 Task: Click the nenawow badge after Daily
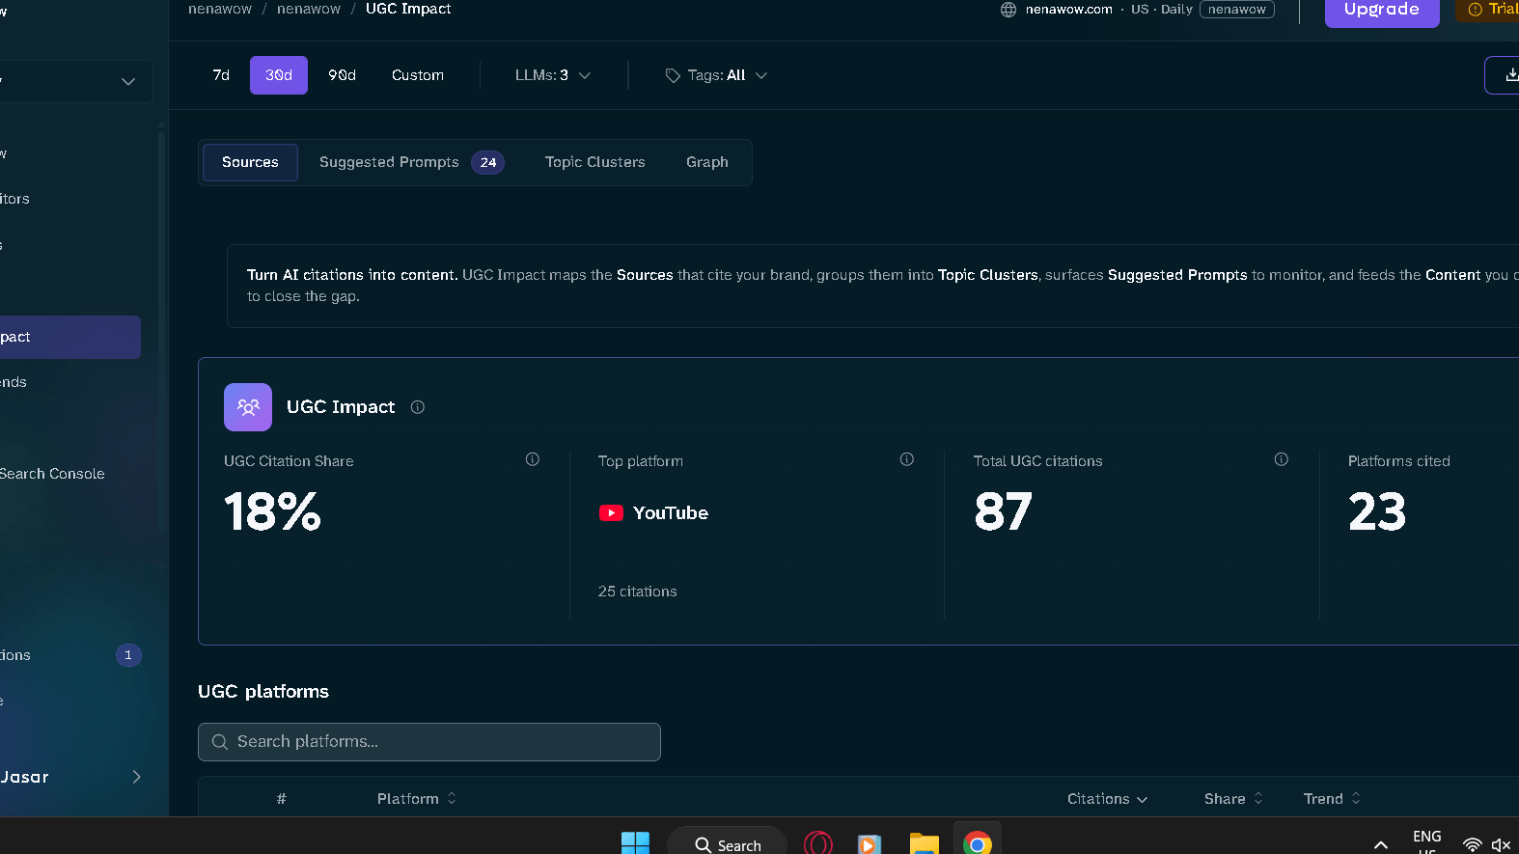(1237, 10)
